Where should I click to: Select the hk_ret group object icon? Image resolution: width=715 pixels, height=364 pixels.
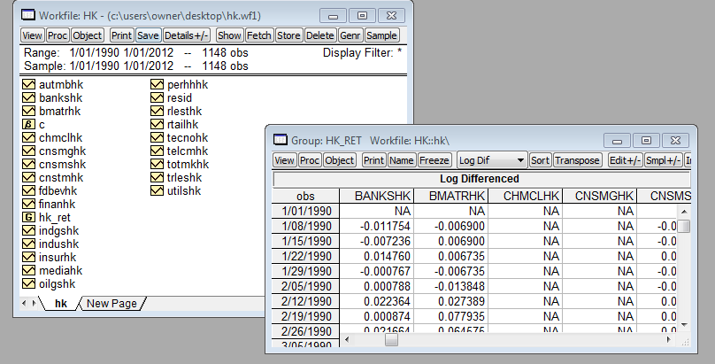point(28,217)
